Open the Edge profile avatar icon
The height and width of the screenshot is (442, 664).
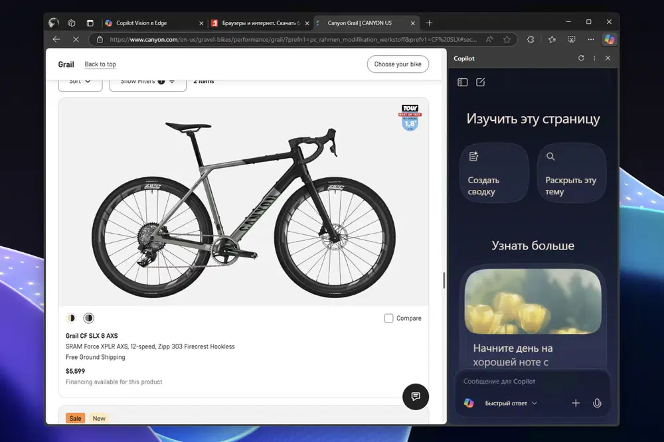coord(54,23)
